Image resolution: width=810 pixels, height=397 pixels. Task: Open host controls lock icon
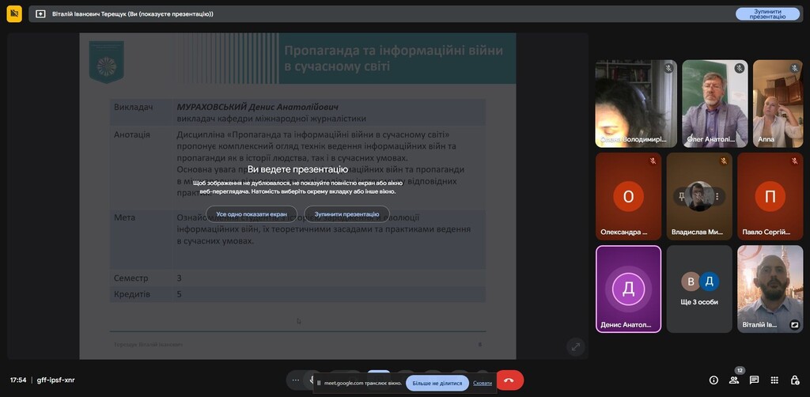pyautogui.click(x=794, y=380)
